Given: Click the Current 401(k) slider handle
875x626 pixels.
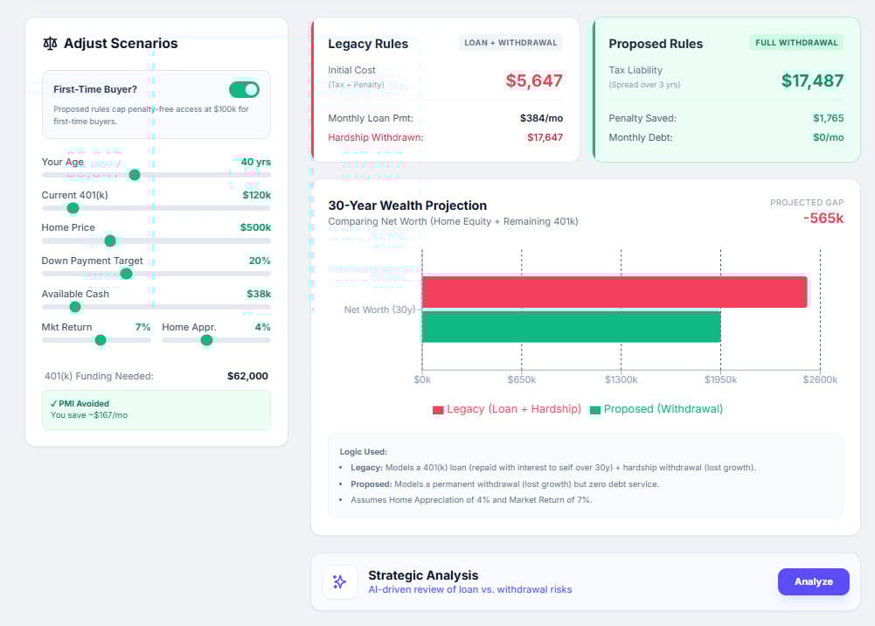Looking at the screenshot, I should click(x=73, y=208).
